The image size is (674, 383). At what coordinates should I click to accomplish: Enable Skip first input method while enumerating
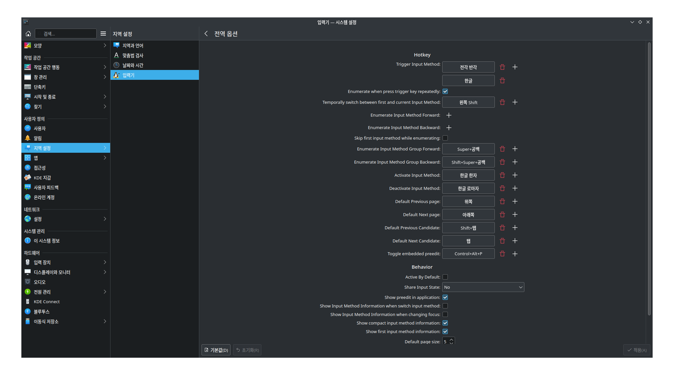(445, 138)
